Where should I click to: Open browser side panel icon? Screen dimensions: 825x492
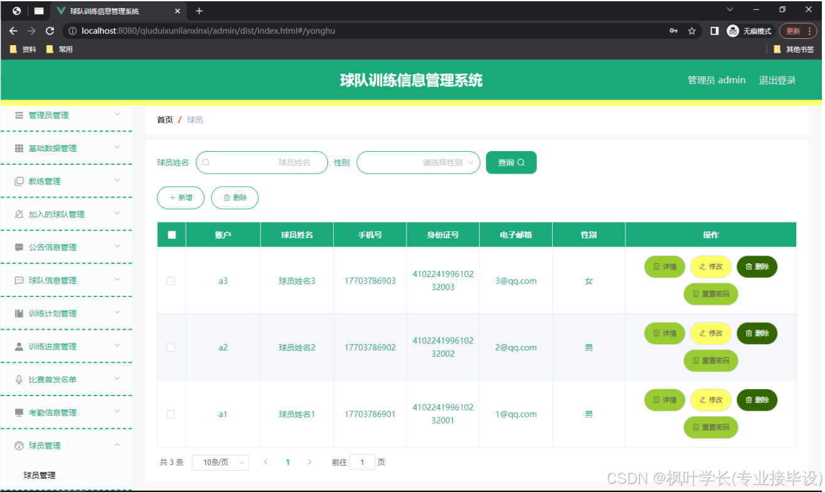[715, 31]
